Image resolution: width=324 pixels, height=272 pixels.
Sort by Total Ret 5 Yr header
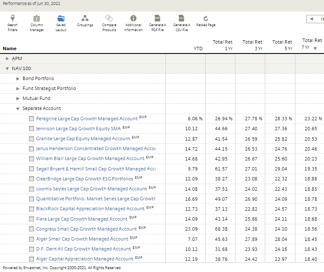pos(282,45)
